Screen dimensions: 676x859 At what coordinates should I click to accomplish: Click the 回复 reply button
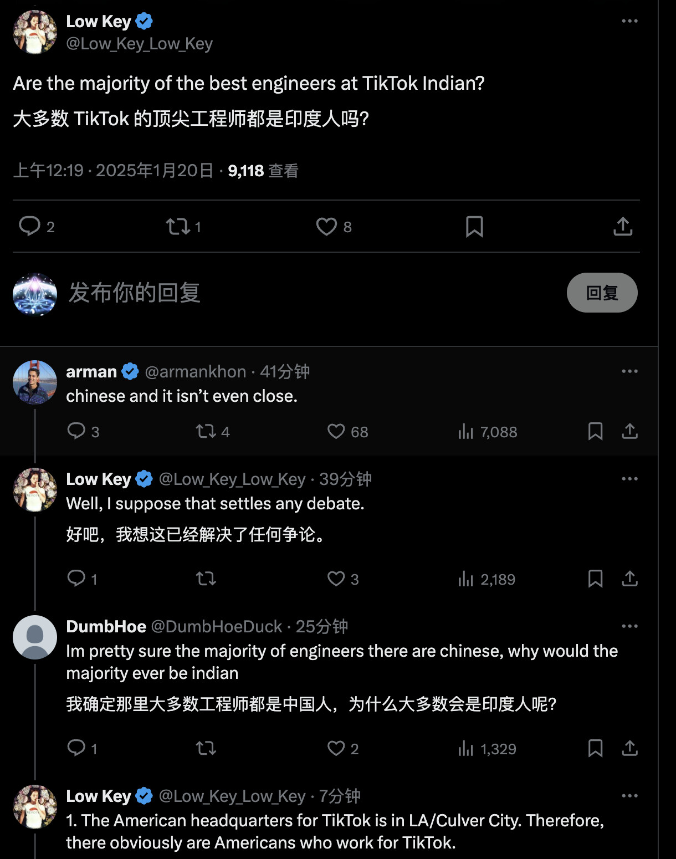coord(602,293)
